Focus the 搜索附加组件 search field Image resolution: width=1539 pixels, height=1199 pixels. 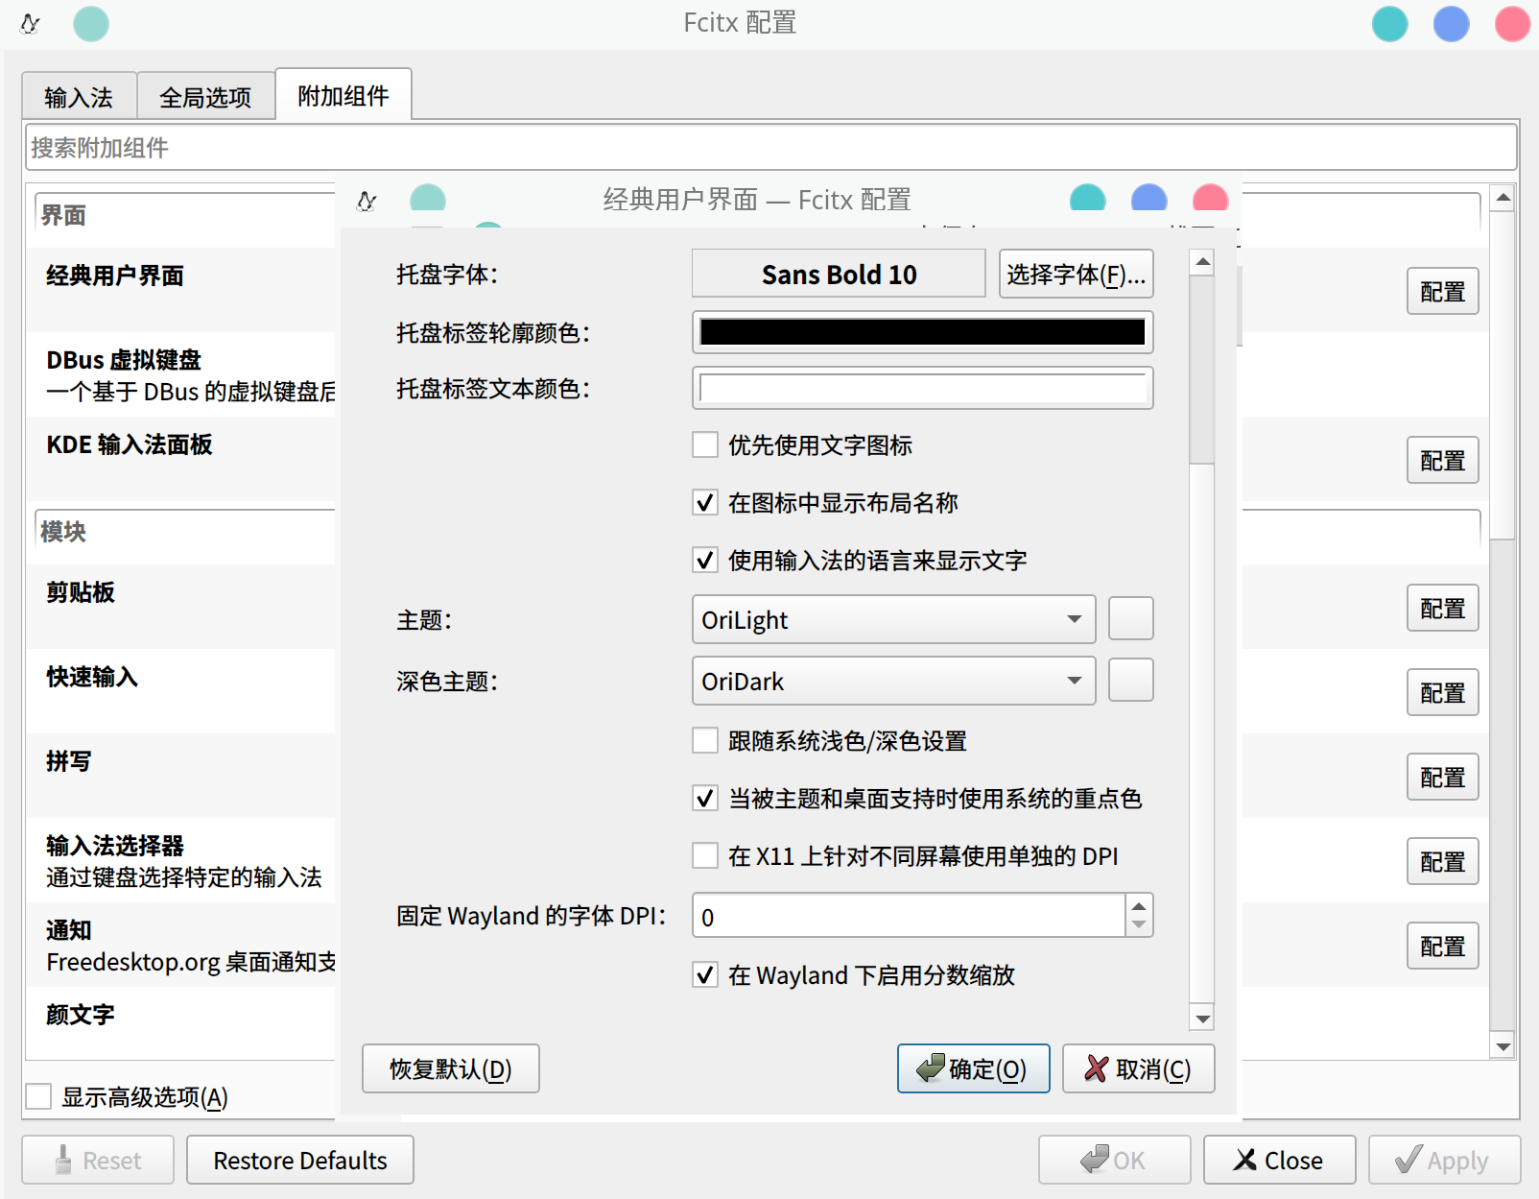pos(770,148)
